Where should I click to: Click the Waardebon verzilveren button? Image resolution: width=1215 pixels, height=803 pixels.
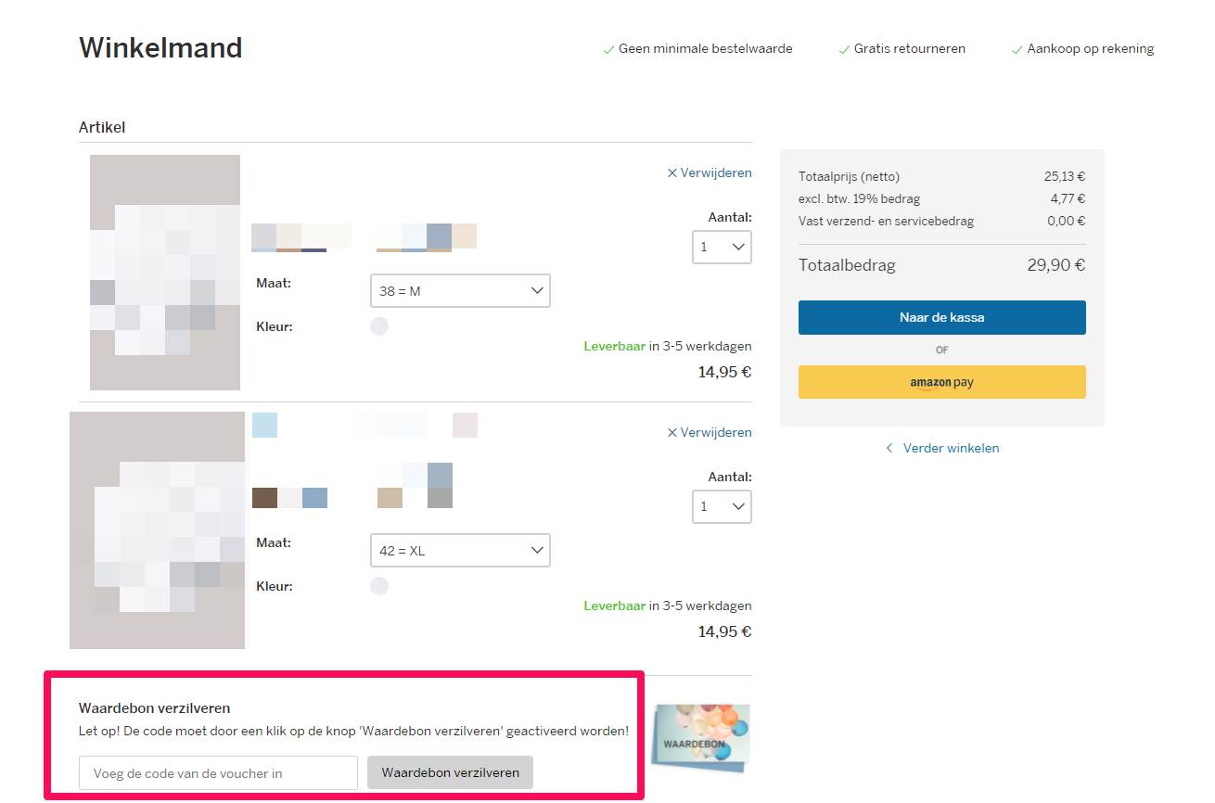[x=450, y=772]
